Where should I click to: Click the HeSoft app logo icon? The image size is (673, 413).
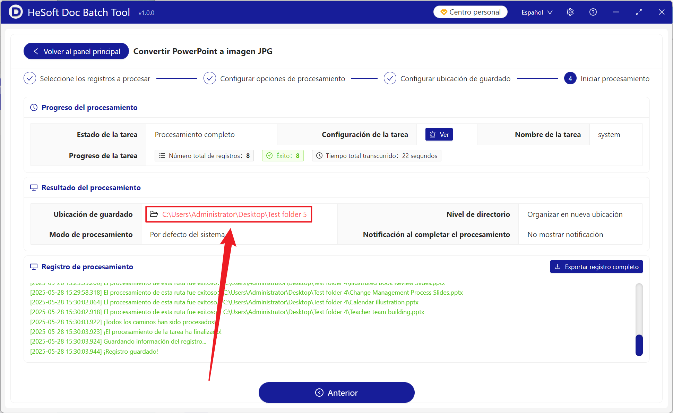(x=15, y=12)
